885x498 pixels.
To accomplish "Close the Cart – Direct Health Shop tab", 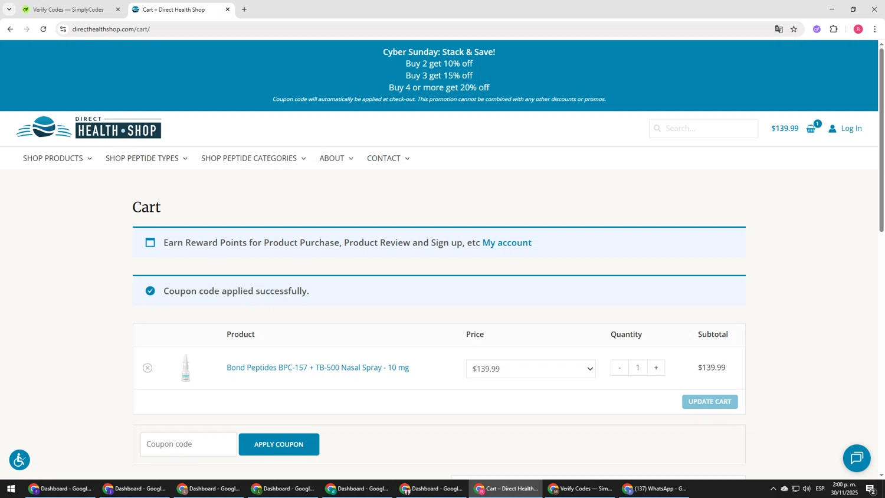I will [x=228, y=9].
